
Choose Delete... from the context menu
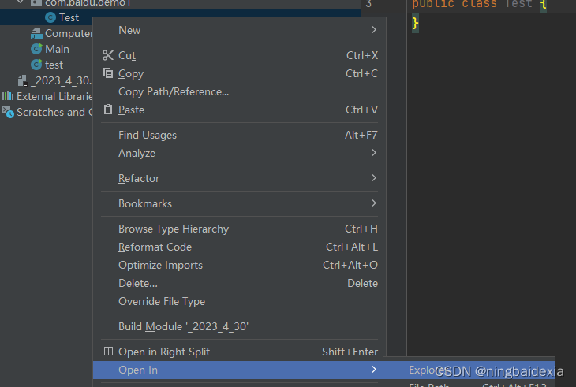coord(240,283)
